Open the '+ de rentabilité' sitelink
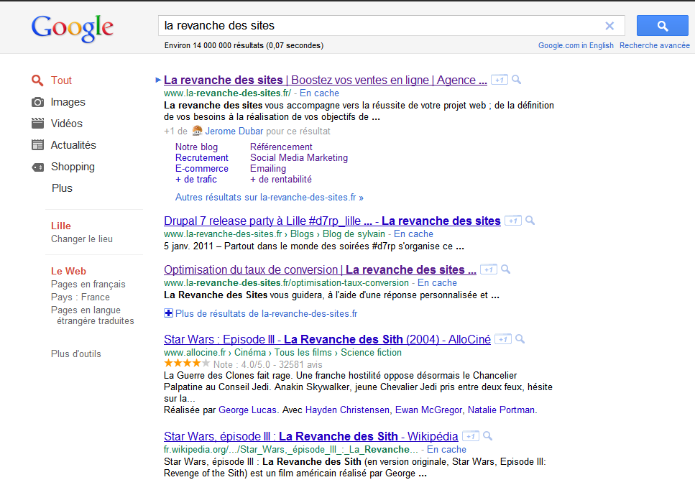This screenshot has height=485, width=695. point(281,180)
